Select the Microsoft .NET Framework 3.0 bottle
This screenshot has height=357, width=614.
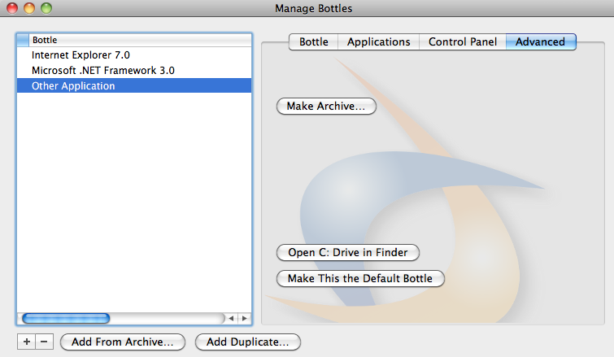tap(134, 71)
